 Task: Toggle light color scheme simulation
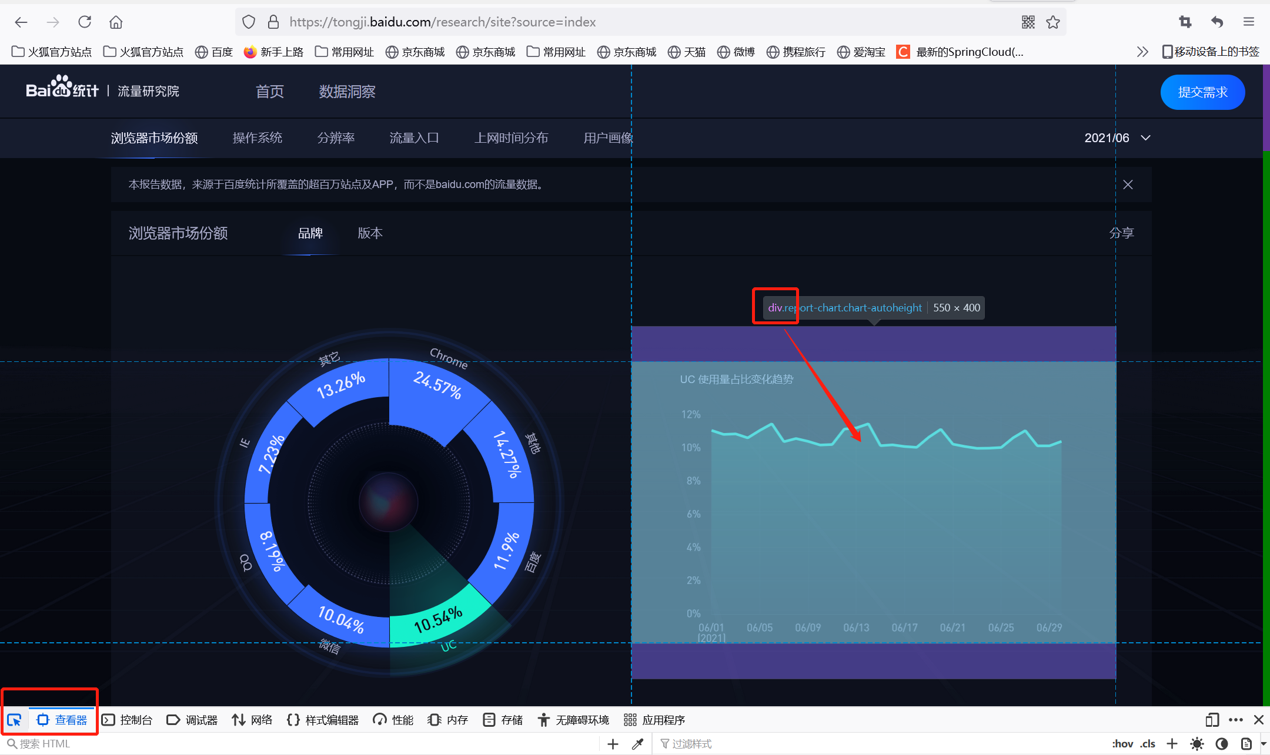click(x=1197, y=744)
